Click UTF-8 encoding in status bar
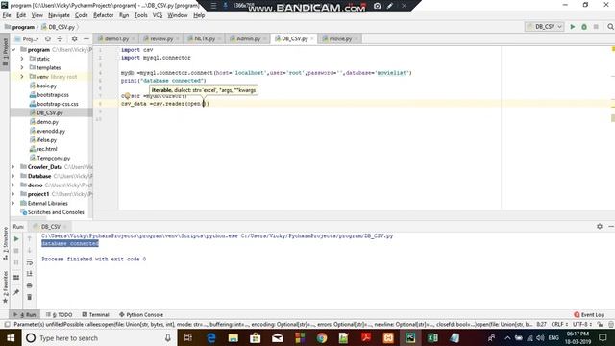The height and width of the screenshot is (346, 615). pyautogui.click(x=581, y=325)
